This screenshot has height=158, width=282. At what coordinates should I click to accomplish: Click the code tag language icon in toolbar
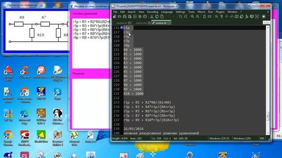[231, 17]
